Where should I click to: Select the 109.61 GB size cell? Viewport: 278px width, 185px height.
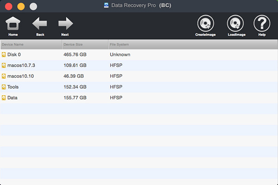point(75,66)
